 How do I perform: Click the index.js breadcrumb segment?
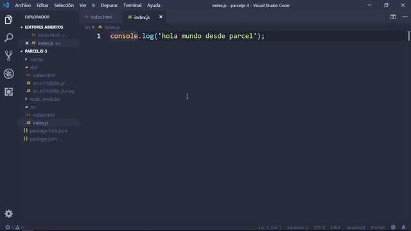[112, 27]
